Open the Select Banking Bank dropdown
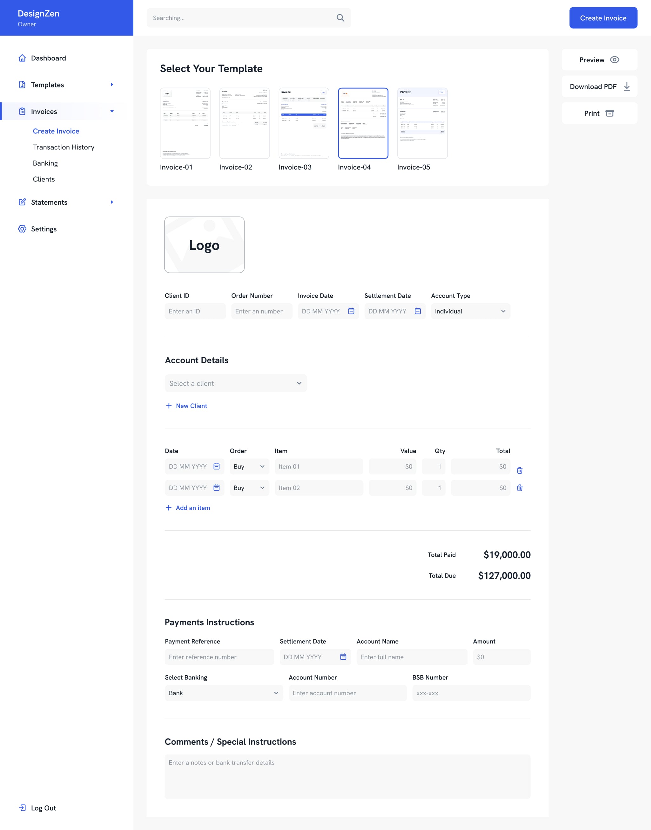This screenshot has width=651, height=830. [x=224, y=693]
